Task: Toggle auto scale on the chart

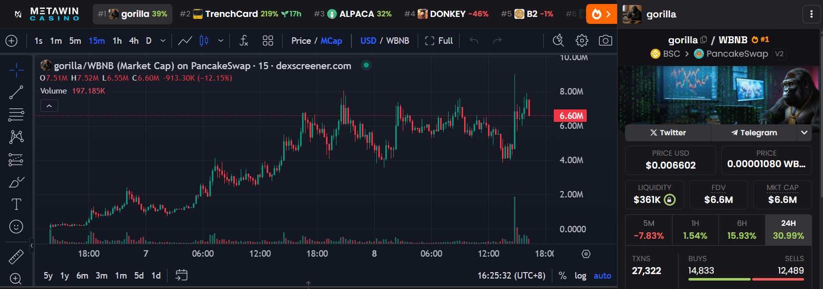Action: tap(602, 276)
